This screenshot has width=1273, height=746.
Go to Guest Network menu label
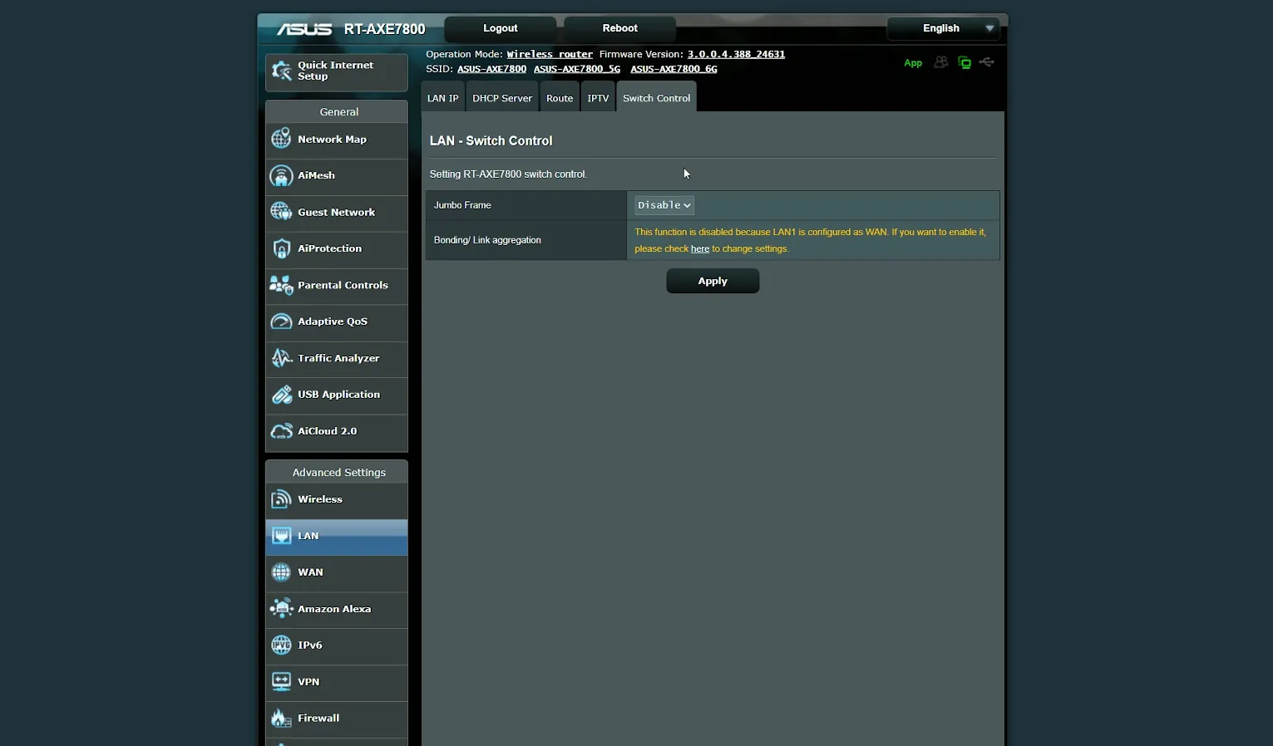click(336, 213)
